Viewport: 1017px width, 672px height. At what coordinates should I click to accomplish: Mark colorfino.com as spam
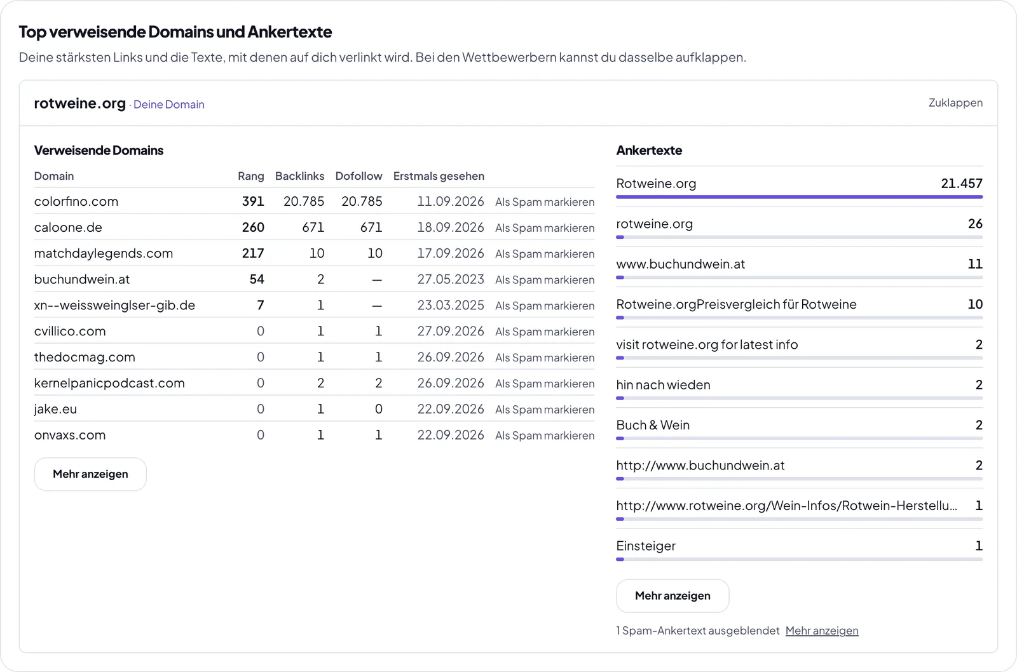coord(545,202)
